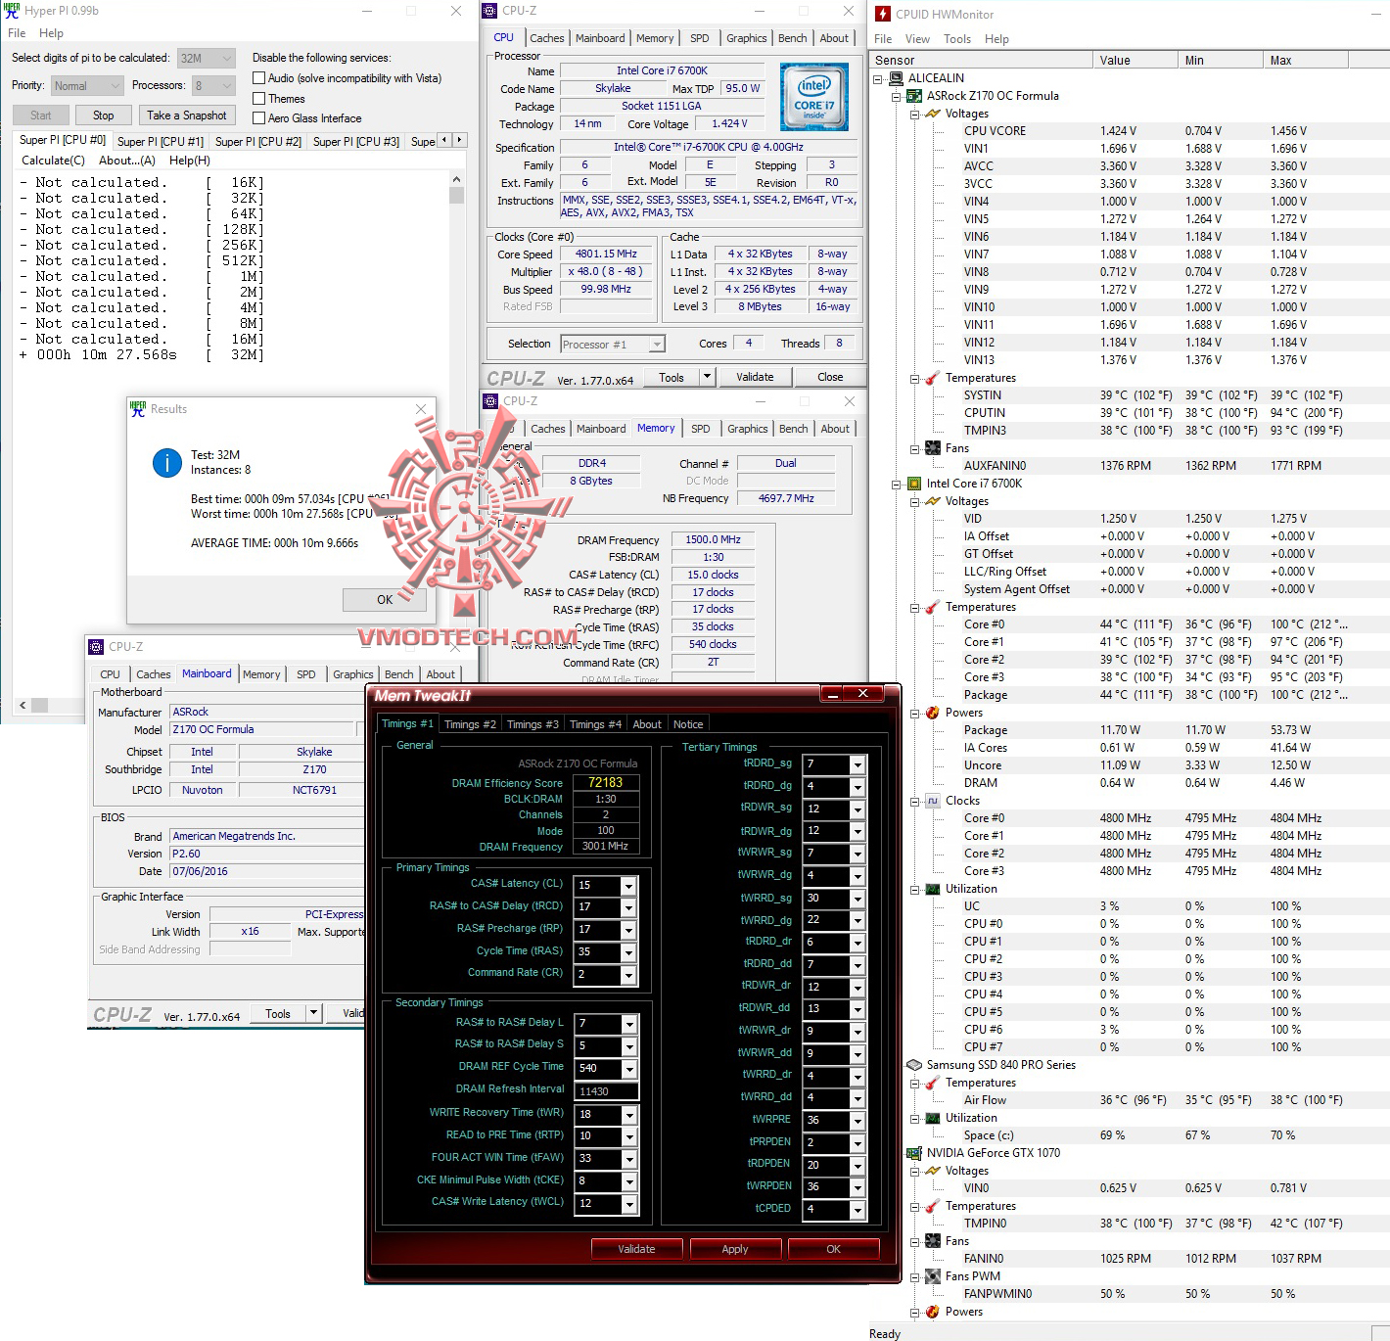Click the Hyper PI application icon in titlebar
Image resolution: width=1390 pixels, height=1341 pixels.
pyautogui.click(x=11, y=11)
